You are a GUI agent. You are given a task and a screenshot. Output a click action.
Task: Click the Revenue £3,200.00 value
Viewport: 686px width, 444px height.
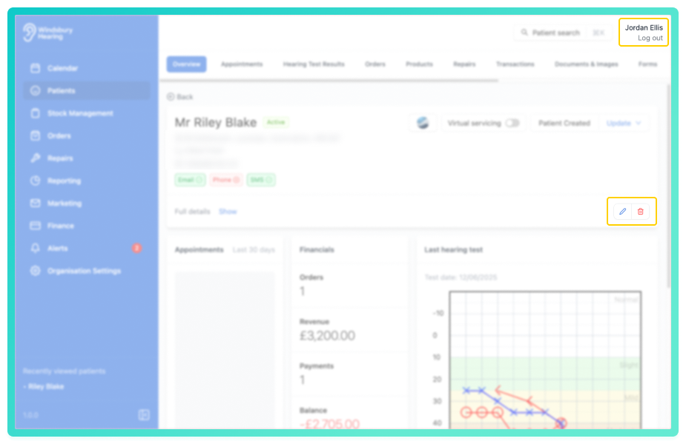[x=327, y=336]
